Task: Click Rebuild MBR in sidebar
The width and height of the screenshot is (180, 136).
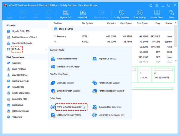Action: pos(18,87)
